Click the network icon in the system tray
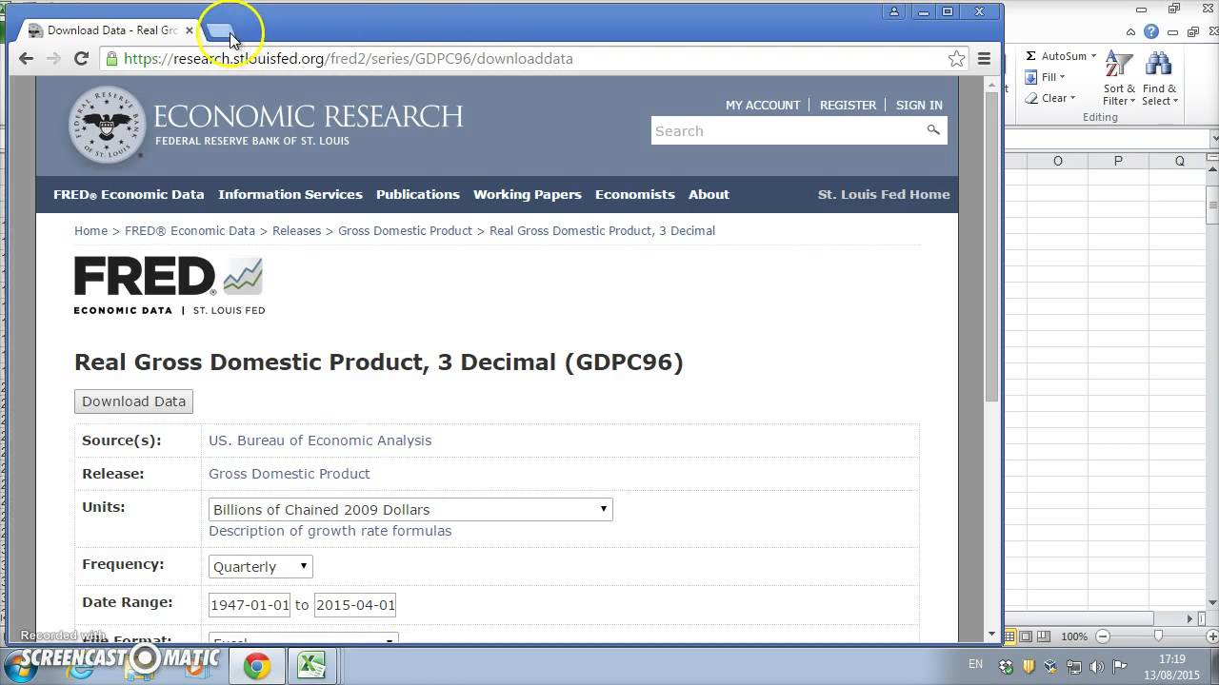This screenshot has height=685, width=1219. point(1074,666)
